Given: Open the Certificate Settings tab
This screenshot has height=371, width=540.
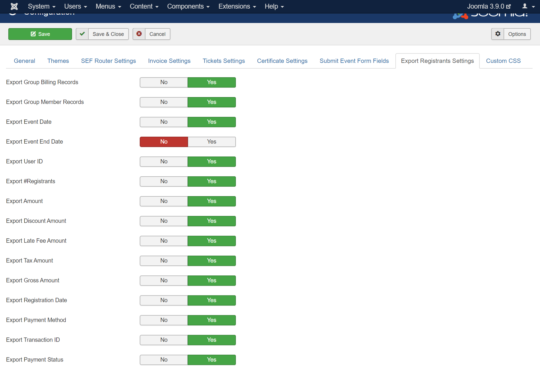Looking at the screenshot, I should click(x=282, y=61).
